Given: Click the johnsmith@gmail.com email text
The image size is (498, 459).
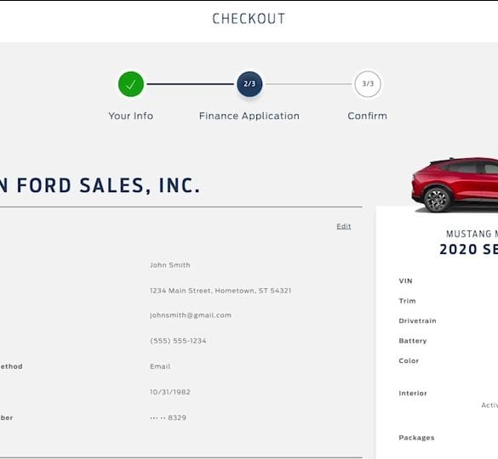Looking at the screenshot, I should [x=191, y=315].
